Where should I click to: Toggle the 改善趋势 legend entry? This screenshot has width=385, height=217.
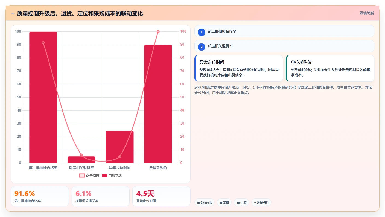click(89, 175)
